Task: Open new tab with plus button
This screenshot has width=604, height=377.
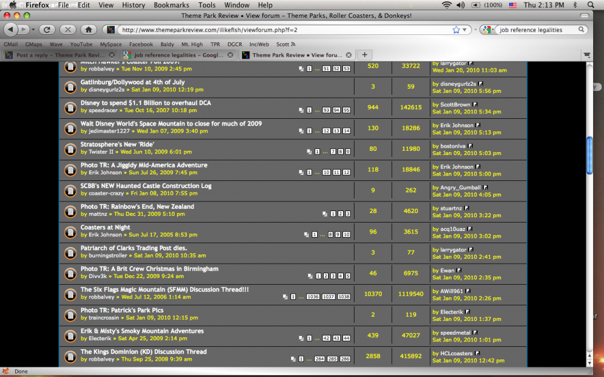Action: [x=365, y=55]
